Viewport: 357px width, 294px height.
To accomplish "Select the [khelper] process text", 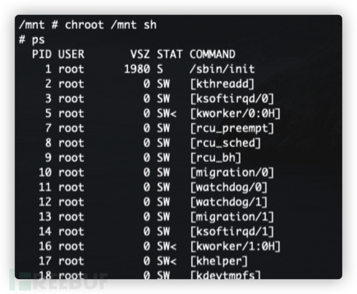I will pyautogui.click(x=218, y=261).
